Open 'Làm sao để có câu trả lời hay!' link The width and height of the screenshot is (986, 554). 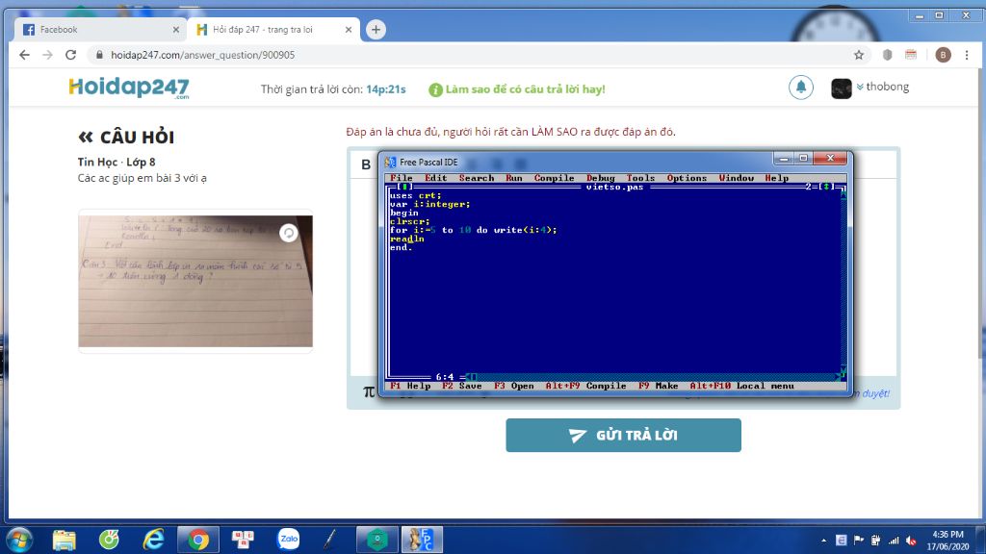click(517, 89)
